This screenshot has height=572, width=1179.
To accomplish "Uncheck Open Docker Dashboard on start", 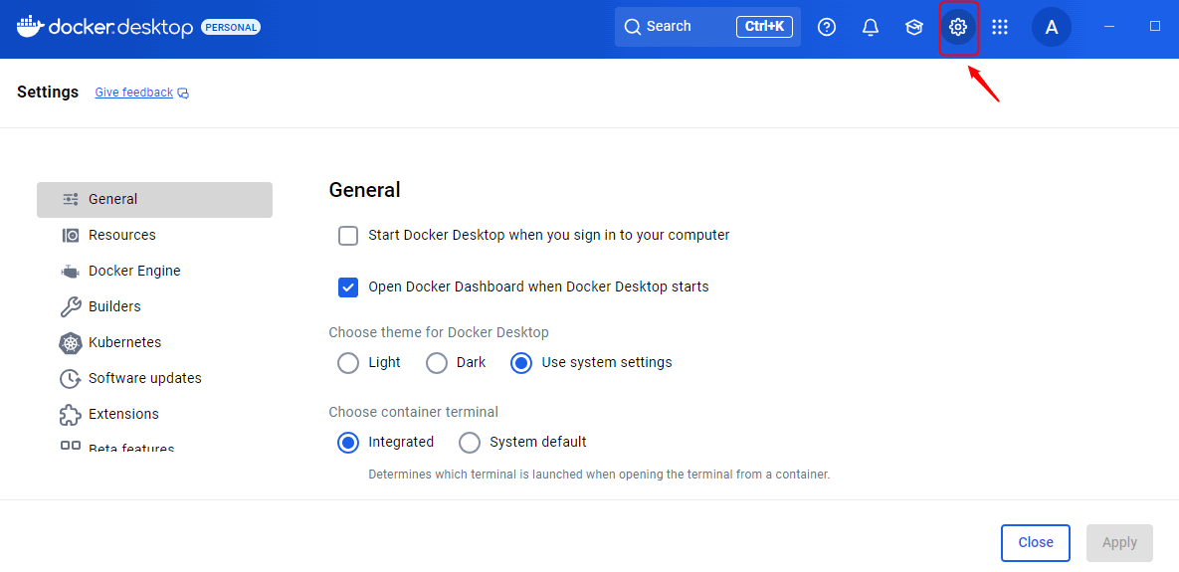I will [348, 287].
